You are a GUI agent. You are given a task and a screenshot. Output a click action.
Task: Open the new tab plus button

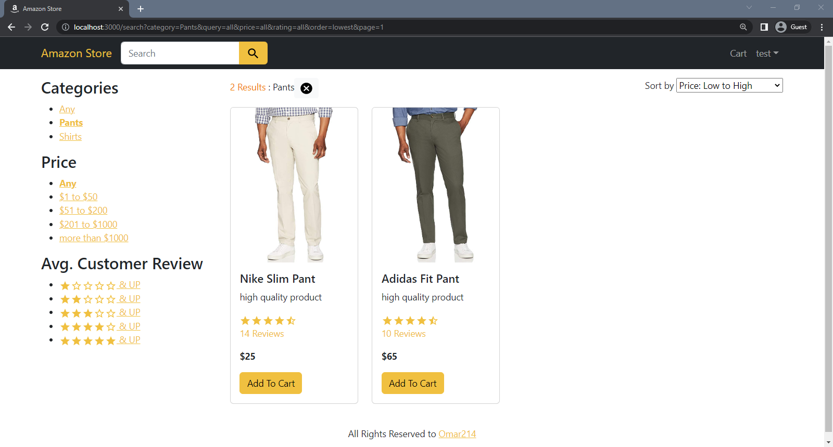point(141,9)
